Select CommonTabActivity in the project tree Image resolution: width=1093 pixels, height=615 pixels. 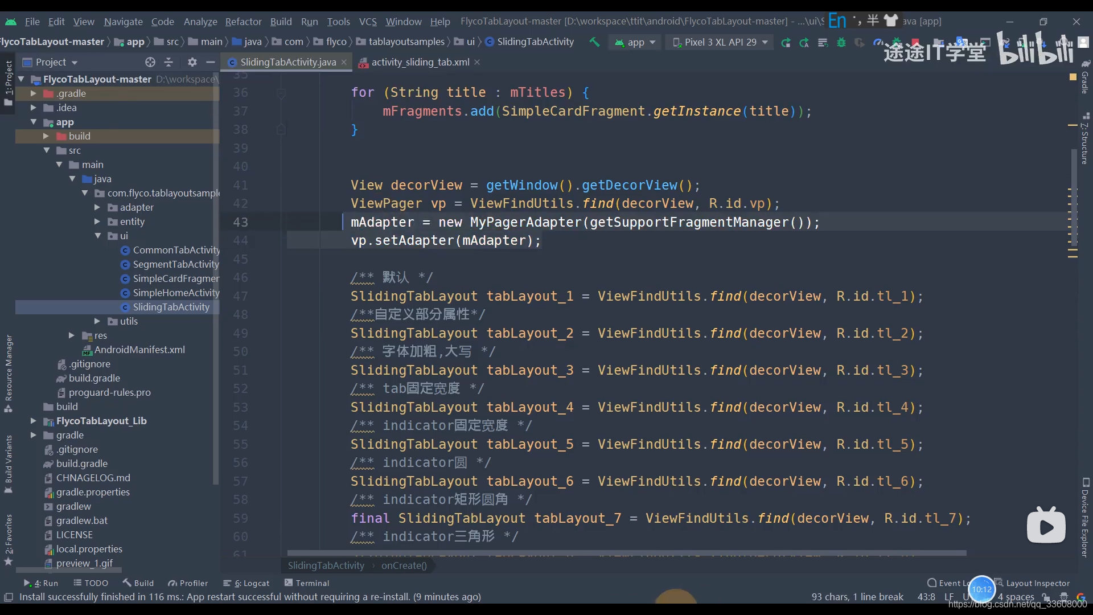[170, 250]
